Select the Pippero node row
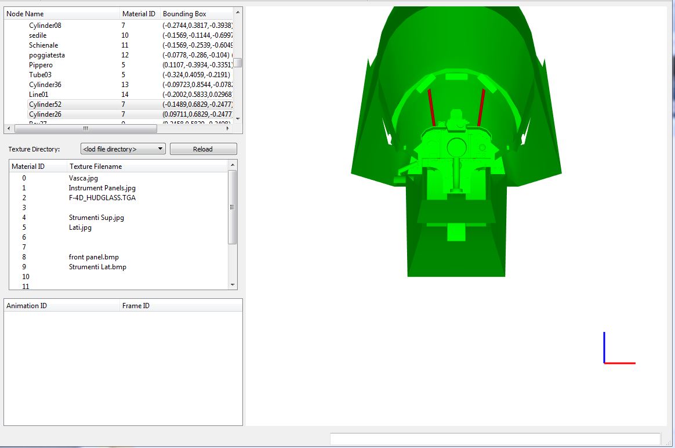The width and height of the screenshot is (675, 448). pyautogui.click(x=119, y=65)
